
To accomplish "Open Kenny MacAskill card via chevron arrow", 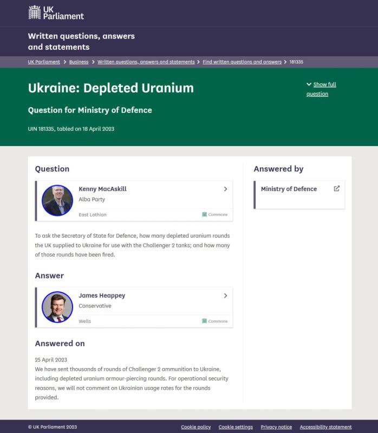I will (x=225, y=189).
